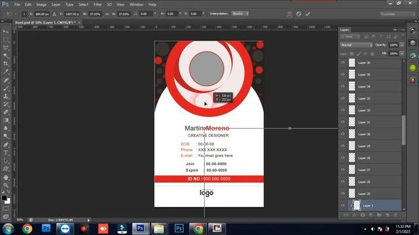Switch to the Layers panel tab

tap(344, 30)
